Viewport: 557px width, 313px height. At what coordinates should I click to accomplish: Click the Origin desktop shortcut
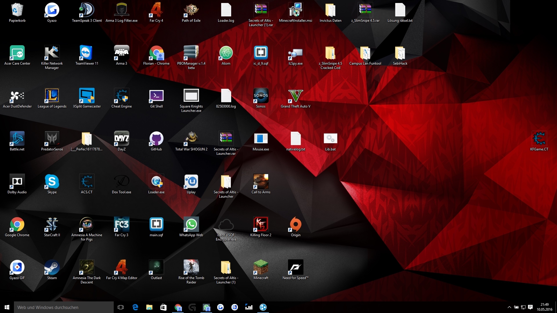[x=295, y=225]
